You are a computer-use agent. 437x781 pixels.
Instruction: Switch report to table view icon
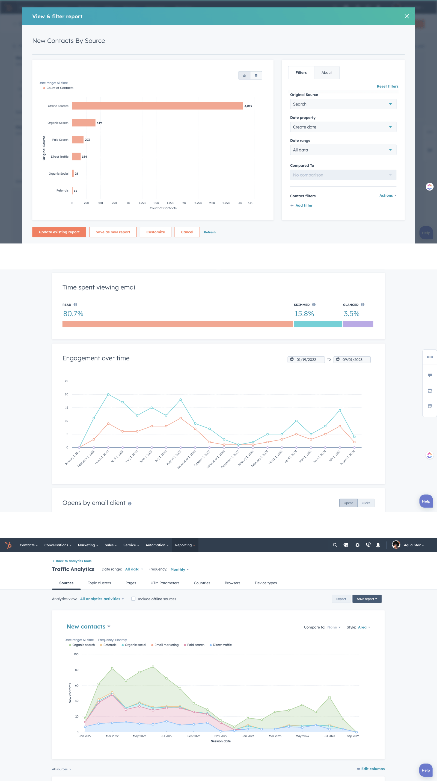[256, 75]
